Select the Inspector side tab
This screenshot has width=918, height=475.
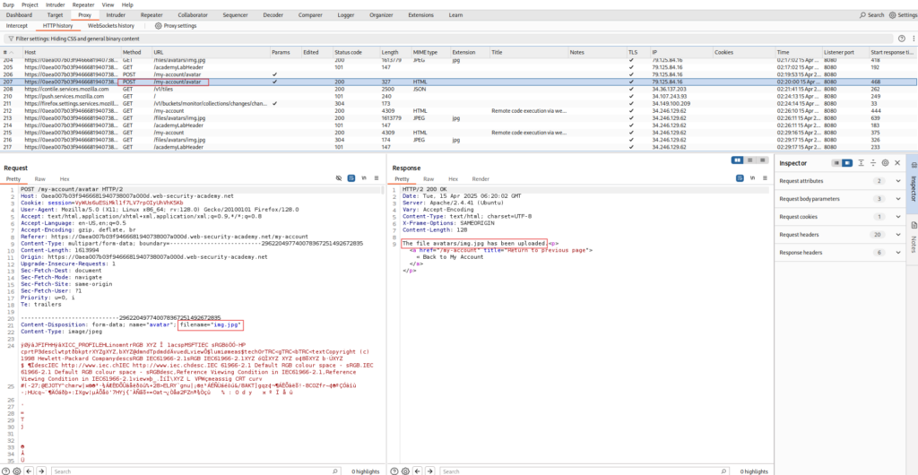912,185
